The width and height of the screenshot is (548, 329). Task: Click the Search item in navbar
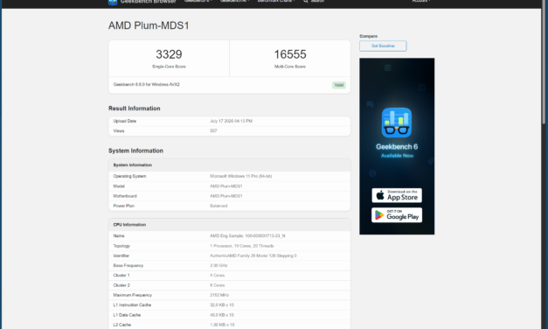click(314, 1)
